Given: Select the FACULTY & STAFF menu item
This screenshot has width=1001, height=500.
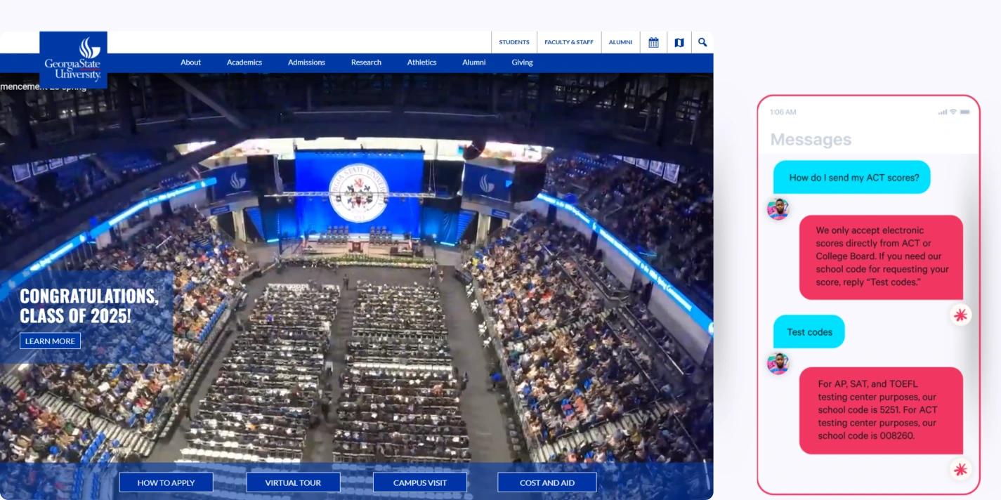Looking at the screenshot, I should (569, 42).
